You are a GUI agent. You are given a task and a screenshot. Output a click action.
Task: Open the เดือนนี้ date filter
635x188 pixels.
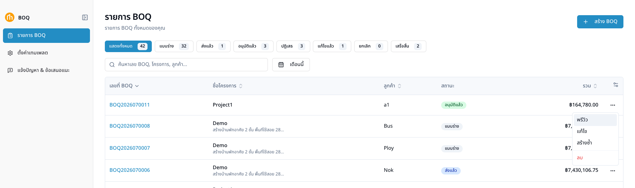coord(291,65)
